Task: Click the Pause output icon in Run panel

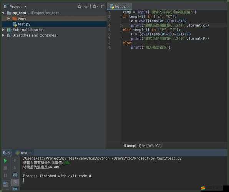Action: point(5,175)
